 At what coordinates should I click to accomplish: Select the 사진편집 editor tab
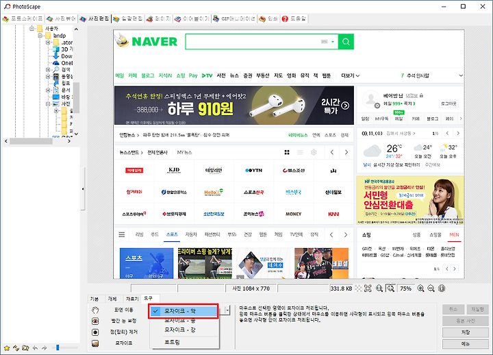94,19
